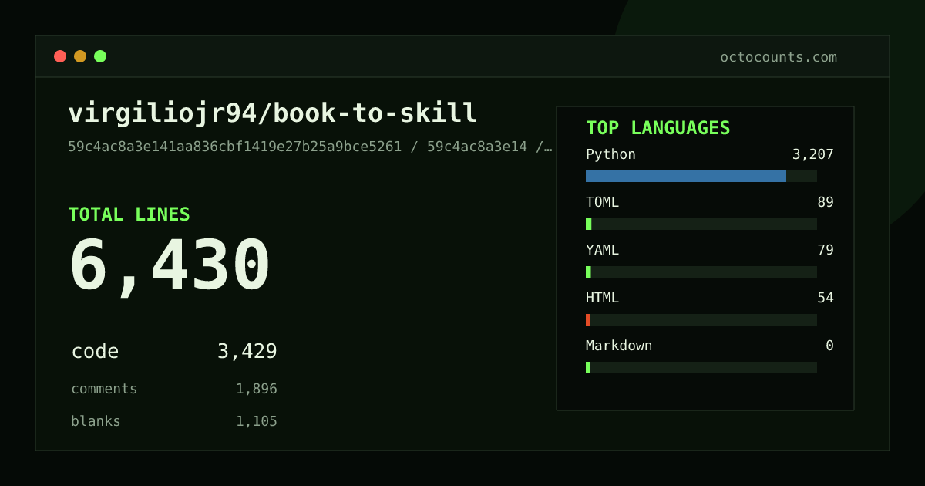925x486 pixels.
Task: Click the 6,430 total lines number
Action: point(170,266)
